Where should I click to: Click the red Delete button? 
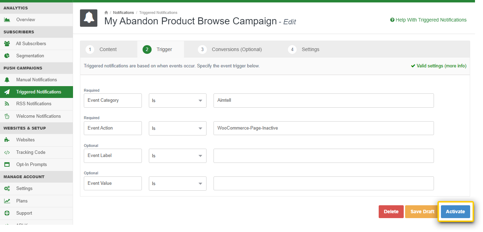(391, 212)
